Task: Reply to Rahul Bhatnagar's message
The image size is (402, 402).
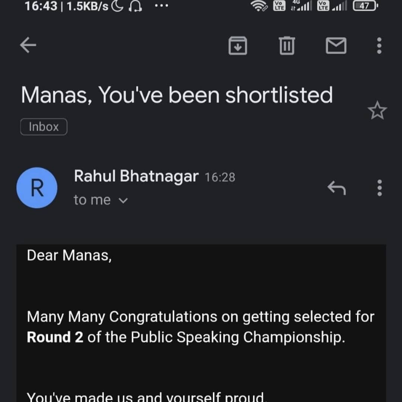Action: coord(336,188)
